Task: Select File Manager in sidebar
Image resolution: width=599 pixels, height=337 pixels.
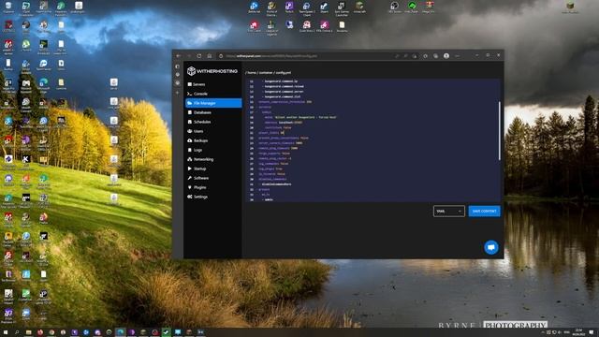Action: [213, 103]
